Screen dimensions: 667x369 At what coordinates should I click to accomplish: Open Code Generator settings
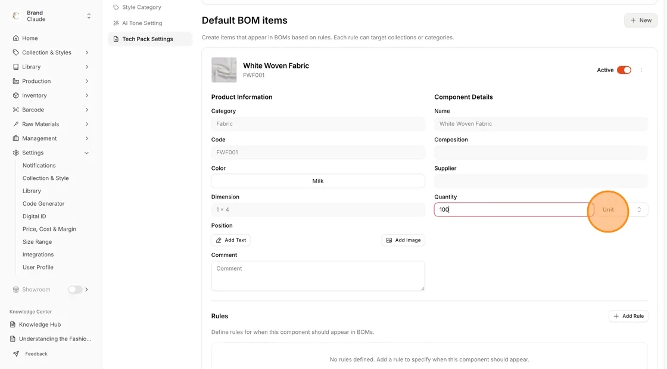click(43, 203)
